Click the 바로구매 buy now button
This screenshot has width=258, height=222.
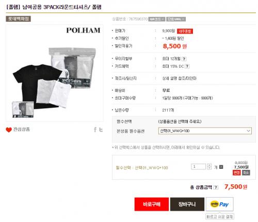pos(152,204)
